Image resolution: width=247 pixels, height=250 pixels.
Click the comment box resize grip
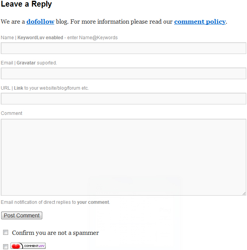point(244,194)
